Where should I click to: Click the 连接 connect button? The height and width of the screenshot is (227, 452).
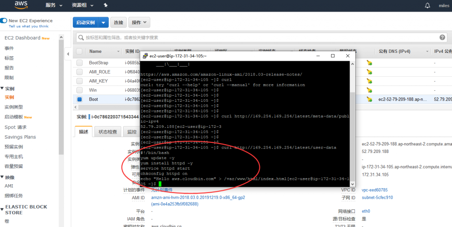coord(118,22)
